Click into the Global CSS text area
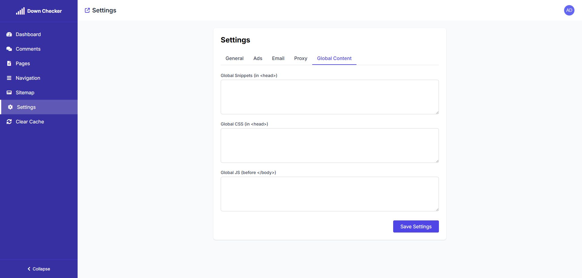Screen dimensions: 582x278 coord(329,146)
